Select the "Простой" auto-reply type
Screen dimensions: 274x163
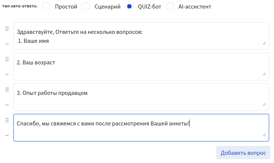point(46,7)
